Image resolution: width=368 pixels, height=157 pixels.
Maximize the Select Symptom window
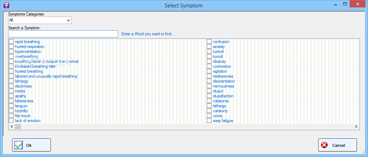345,4
